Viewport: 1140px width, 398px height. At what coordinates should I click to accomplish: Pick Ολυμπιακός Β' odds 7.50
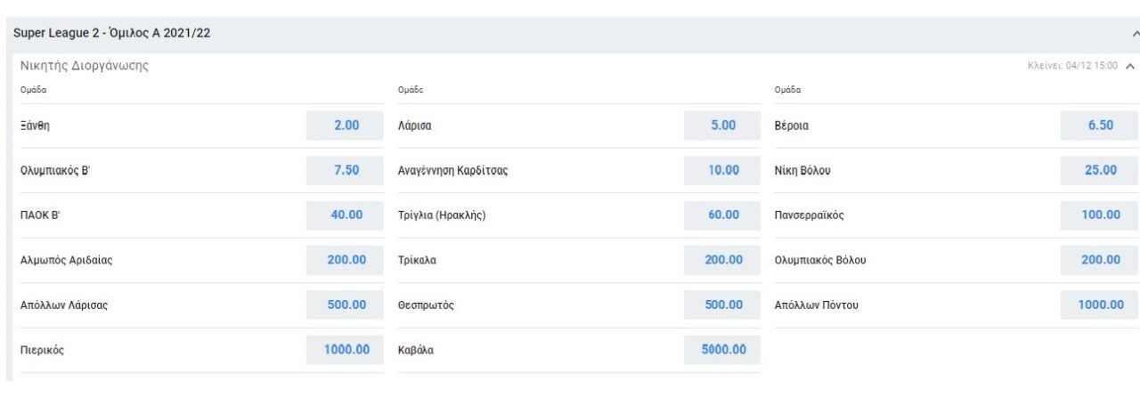(x=346, y=170)
